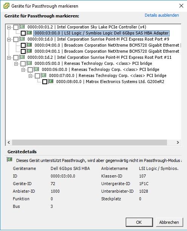Click Anbietername value LSI Logic / Symbios
187x231 pixels.
point(159,168)
